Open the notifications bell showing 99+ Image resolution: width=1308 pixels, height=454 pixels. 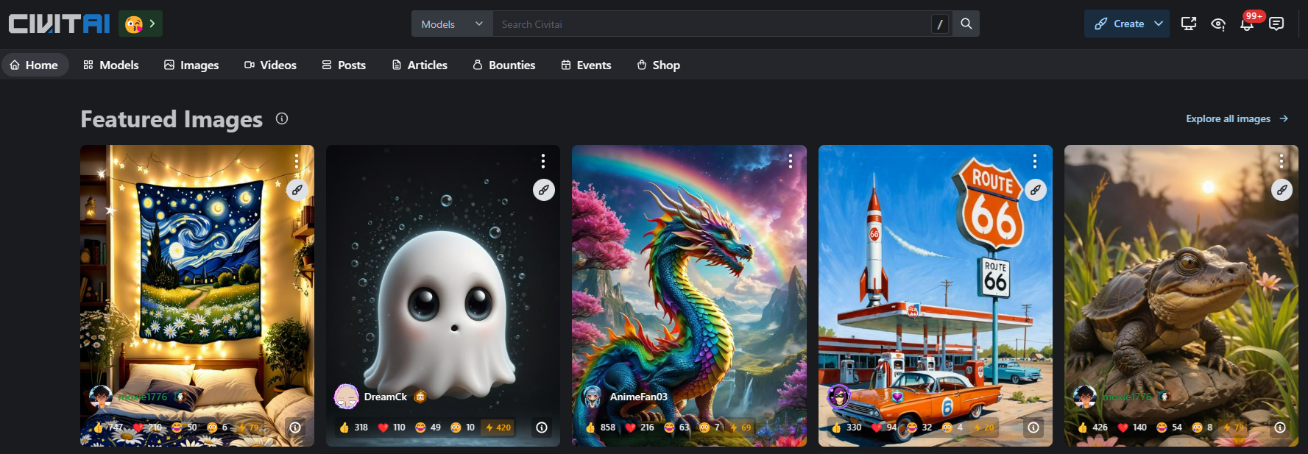(x=1247, y=24)
